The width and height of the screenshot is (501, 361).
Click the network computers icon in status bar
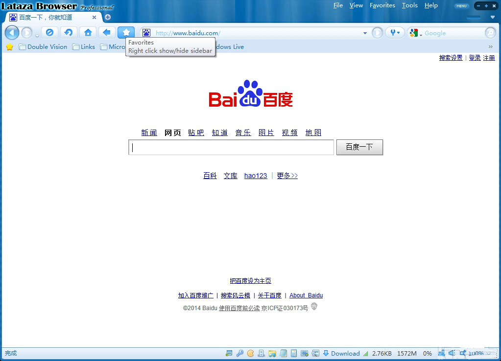pos(441,353)
